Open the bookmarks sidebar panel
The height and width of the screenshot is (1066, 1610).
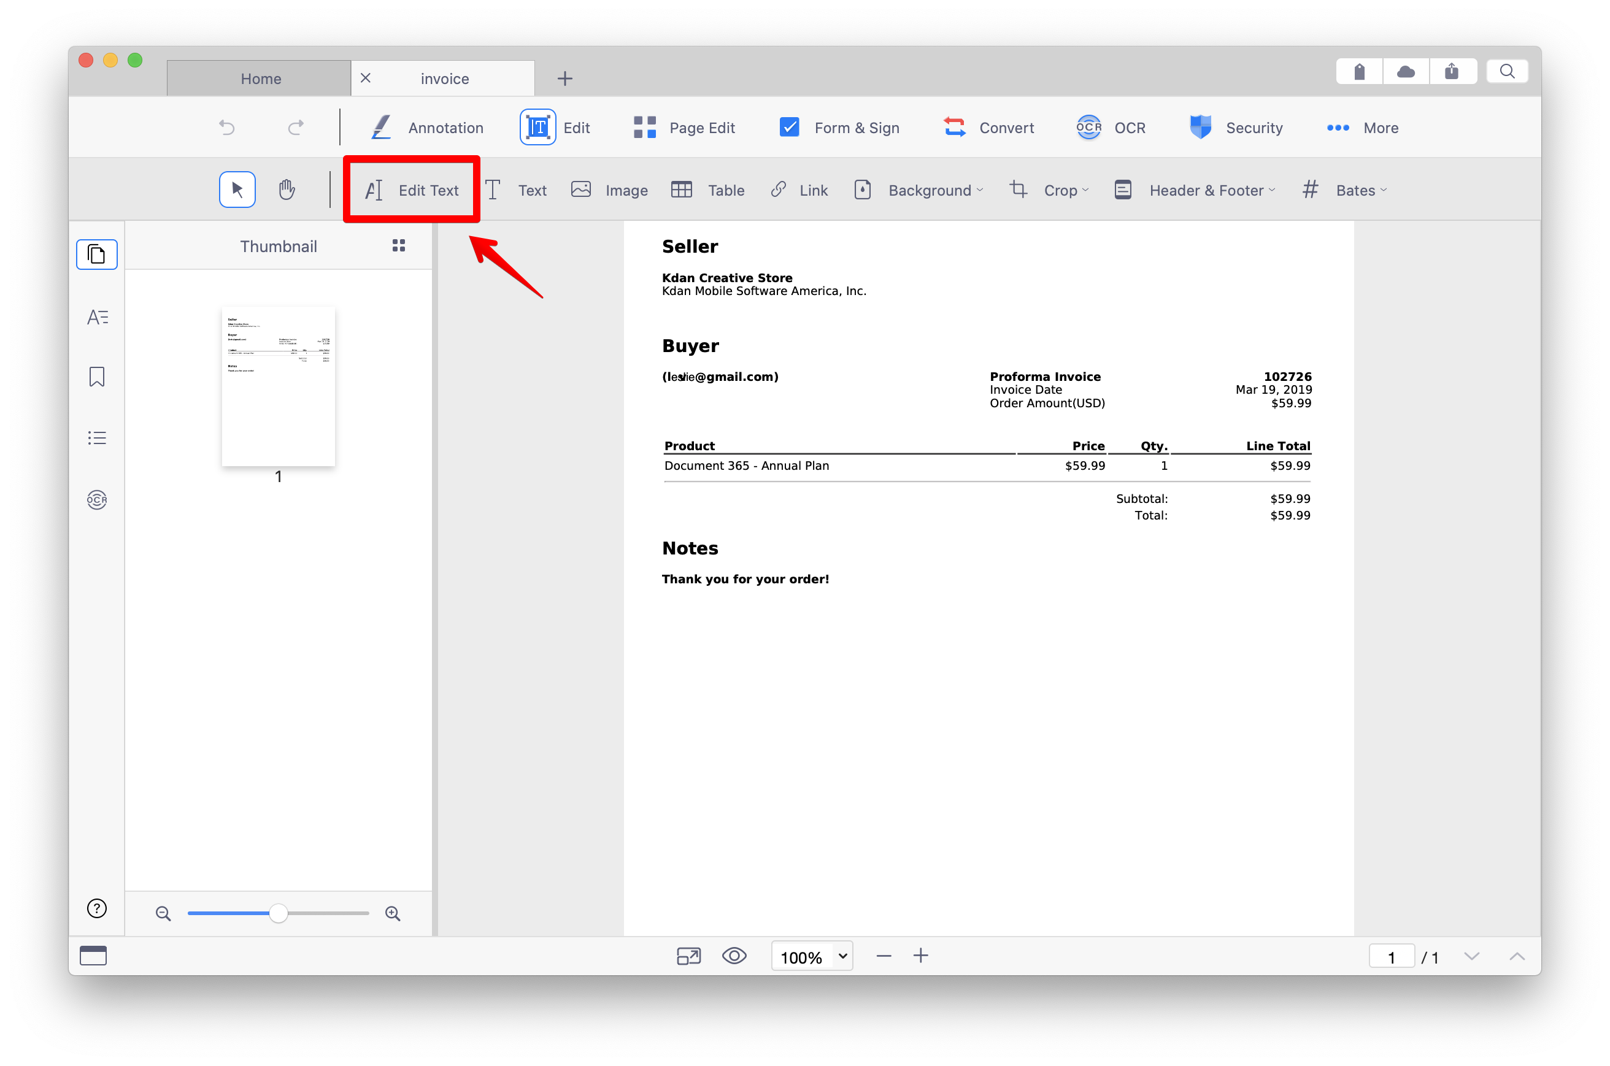click(97, 377)
